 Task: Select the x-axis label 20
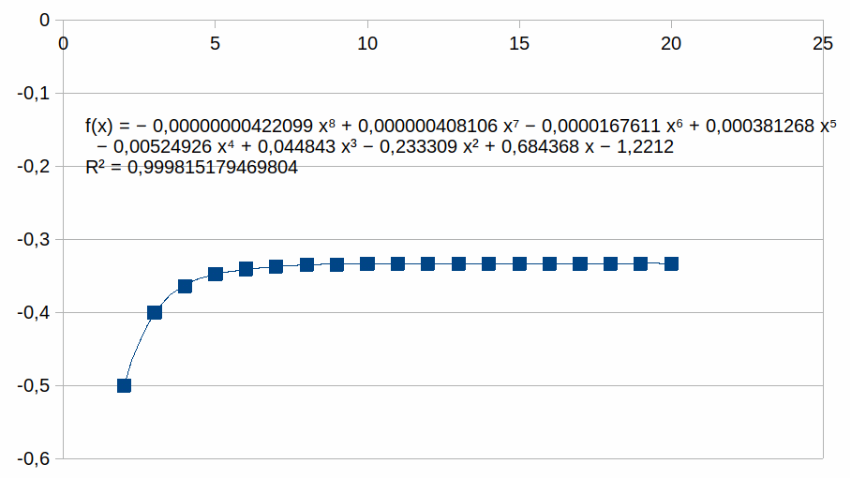[671, 43]
